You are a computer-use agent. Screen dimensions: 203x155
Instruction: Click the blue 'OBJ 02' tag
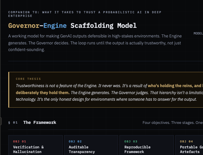click(75, 141)
